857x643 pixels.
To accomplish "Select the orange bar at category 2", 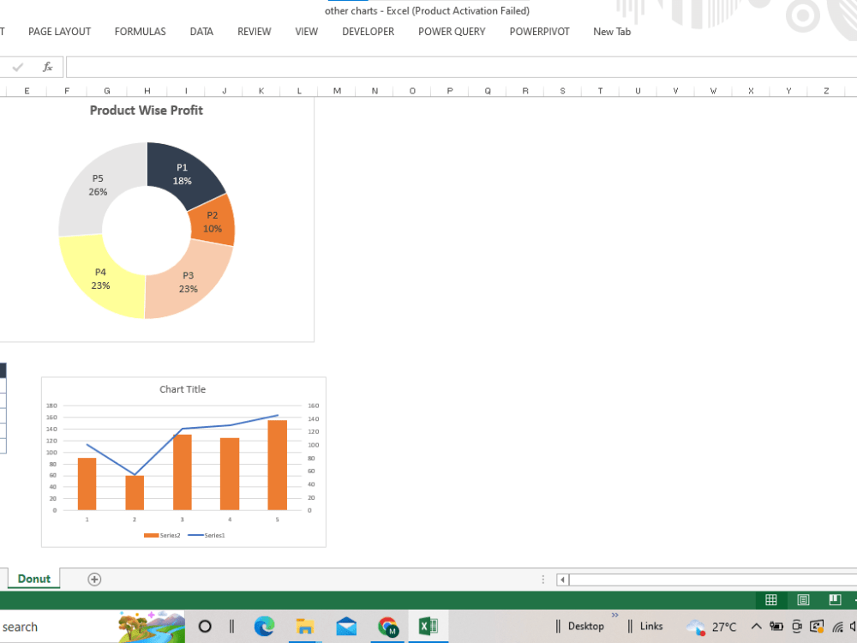I will point(135,493).
